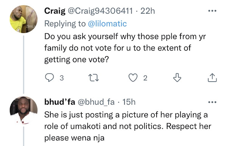Screen dimensions: 227x146
Task: Open the 15h timestamp on bhud'fa's tweet
Action: (129, 102)
